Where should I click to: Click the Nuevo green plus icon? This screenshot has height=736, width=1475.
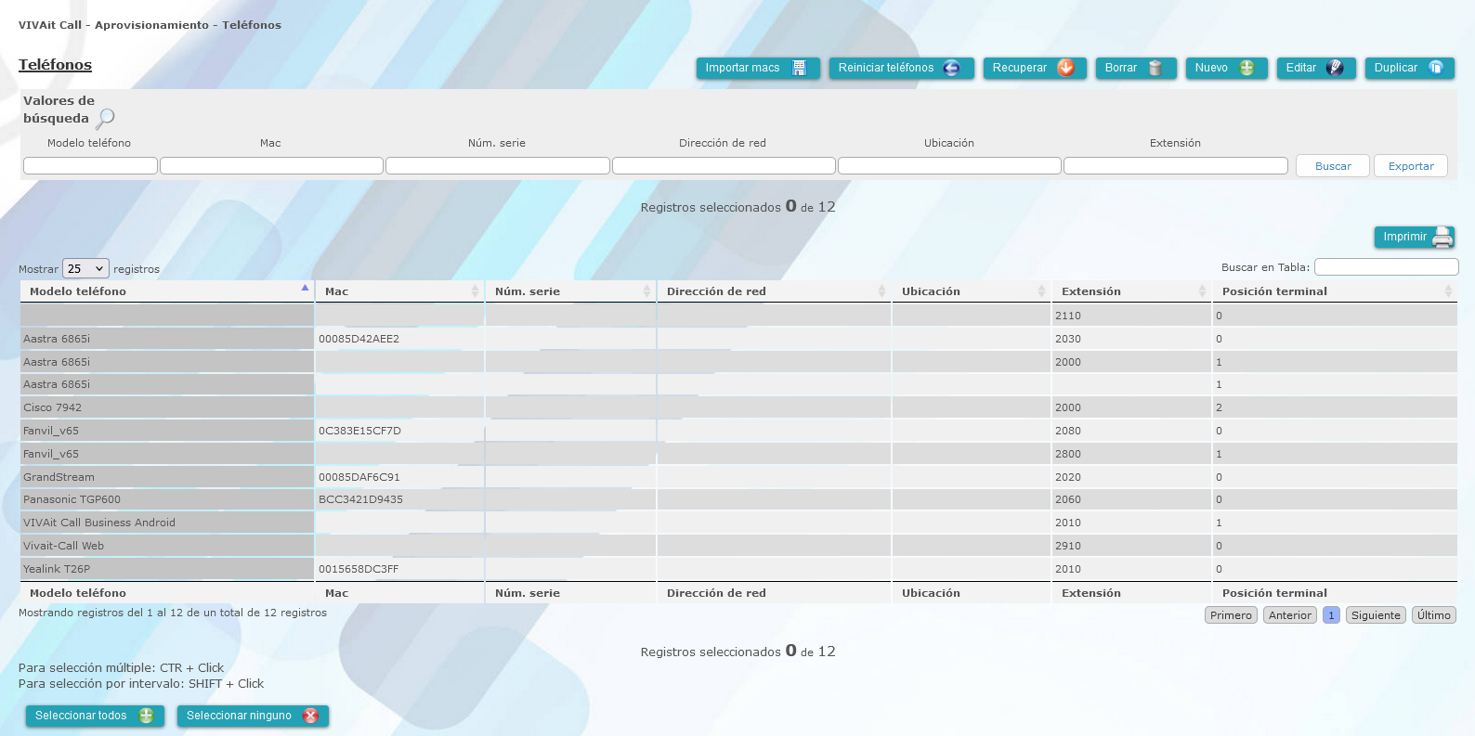pyautogui.click(x=1247, y=68)
